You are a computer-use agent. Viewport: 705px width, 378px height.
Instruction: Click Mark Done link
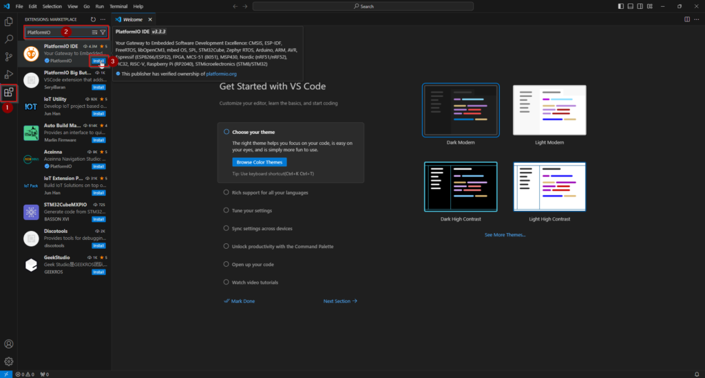coord(239,301)
